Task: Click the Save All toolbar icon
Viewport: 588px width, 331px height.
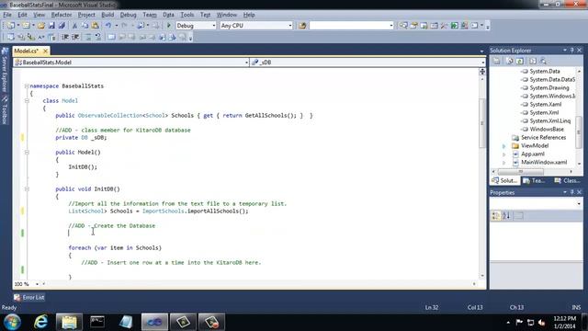Action: point(62,26)
